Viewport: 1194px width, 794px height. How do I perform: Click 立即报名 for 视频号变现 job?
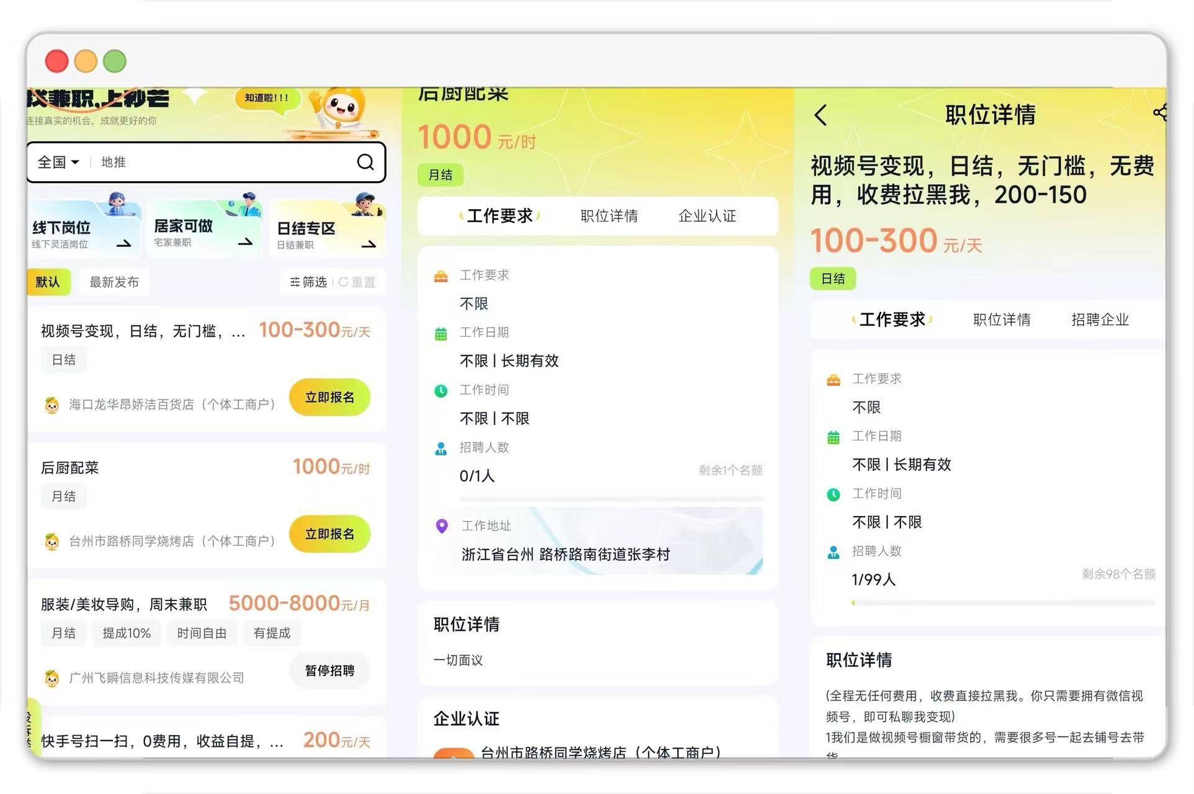point(330,397)
